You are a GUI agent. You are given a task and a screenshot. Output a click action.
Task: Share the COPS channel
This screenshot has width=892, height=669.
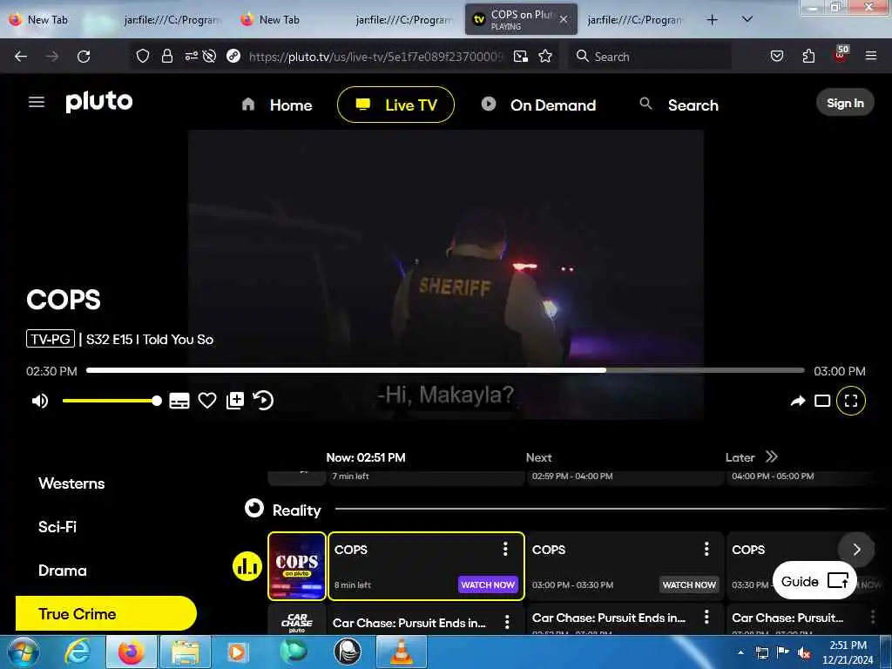(798, 401)
